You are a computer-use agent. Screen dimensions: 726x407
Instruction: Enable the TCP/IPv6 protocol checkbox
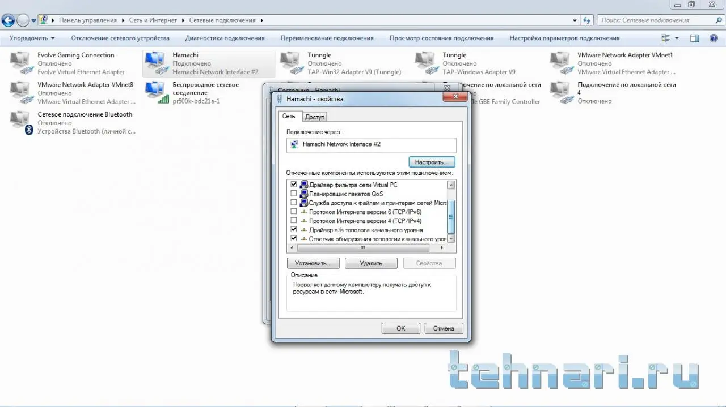coord(294,212)
